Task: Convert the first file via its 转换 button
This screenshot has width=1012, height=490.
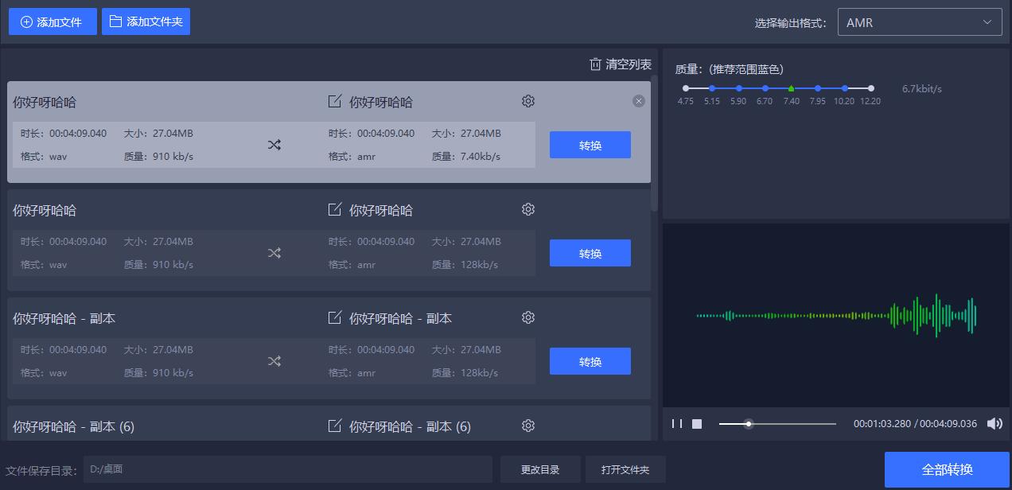Action: [590, 145]
